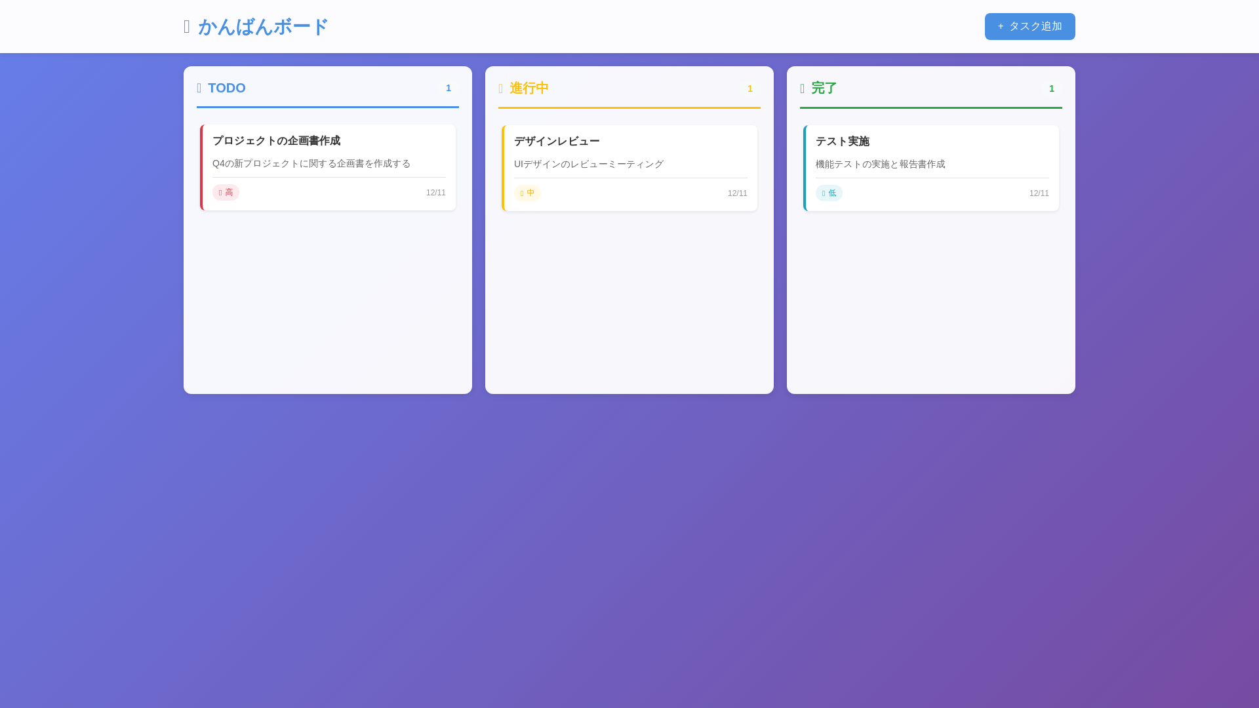The width and height of the screenshot is (1259, 708).
Task: Click description Q4の新プロジェクトに関する企画書を作成する
Action: [311, 163]
